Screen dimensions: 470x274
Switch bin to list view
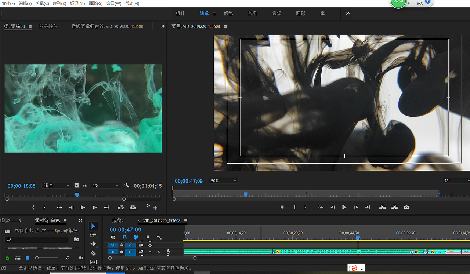[17, 258]
